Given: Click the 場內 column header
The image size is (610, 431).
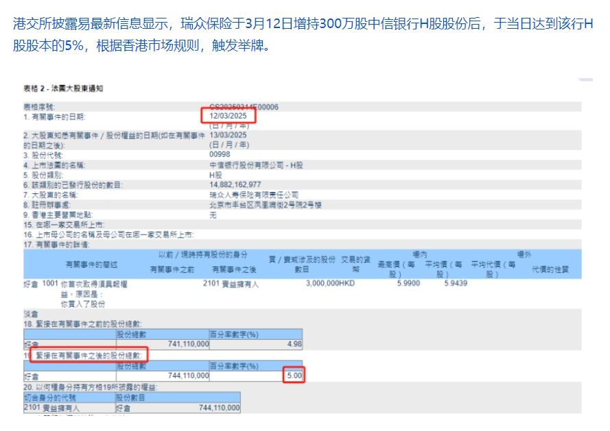Looking at the screenshot, I should click(x=420, y=255).
